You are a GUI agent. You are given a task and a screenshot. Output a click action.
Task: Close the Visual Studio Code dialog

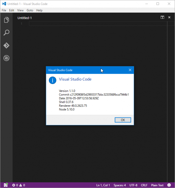tap(130, 70)
